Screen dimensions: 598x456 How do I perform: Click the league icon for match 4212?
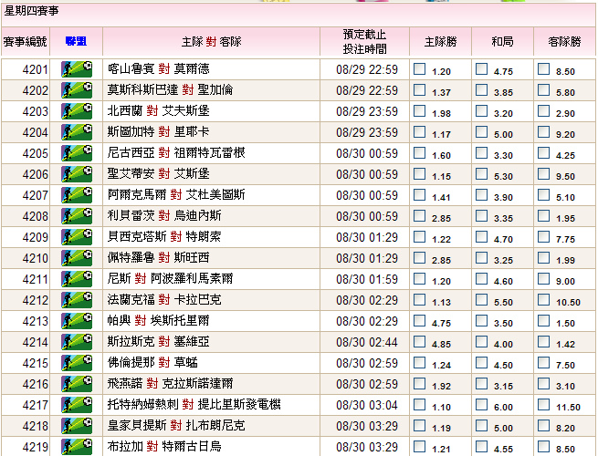tap(77, 300)
